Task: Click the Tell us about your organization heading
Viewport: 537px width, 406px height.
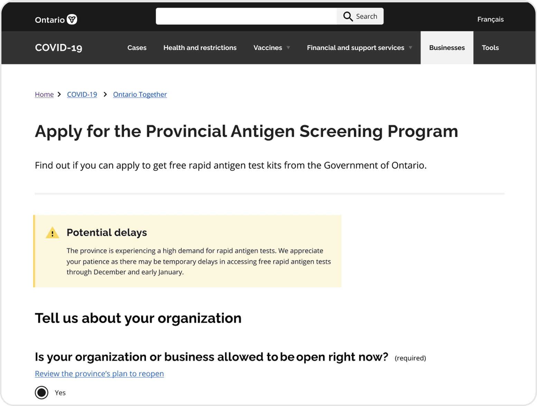Action: click(x=138, y=318)
